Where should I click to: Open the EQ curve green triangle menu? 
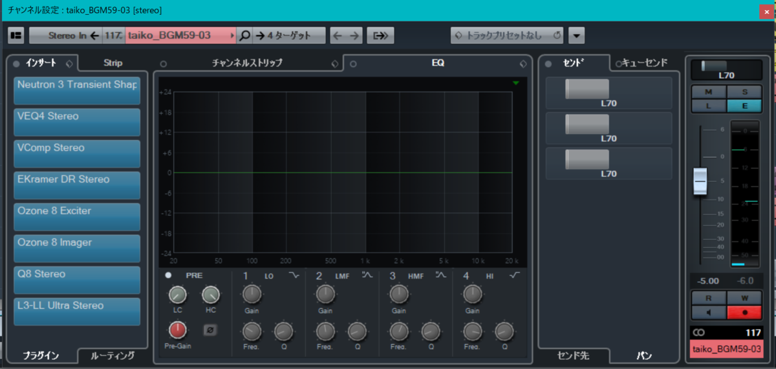coord(515,83)
